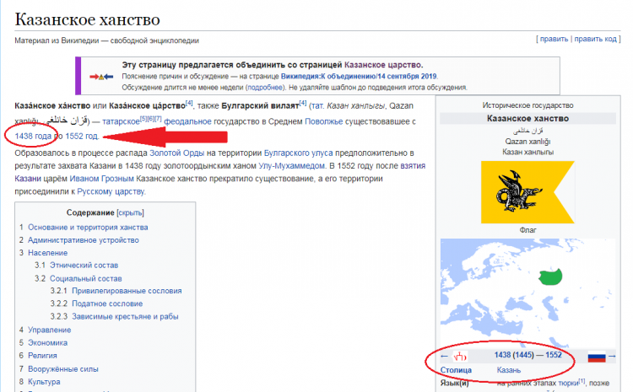
Task: Open the 'Булгарского улуса' link
Action: tap(298, 153)
